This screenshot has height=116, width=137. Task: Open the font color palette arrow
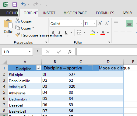(108, 33)
